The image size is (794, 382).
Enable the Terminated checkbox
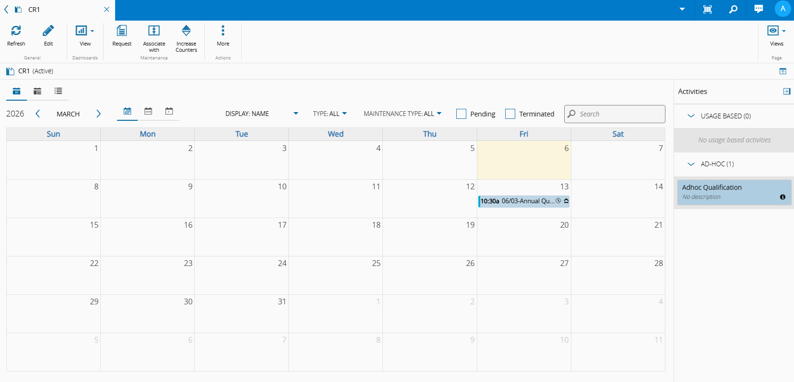[510, 114]
